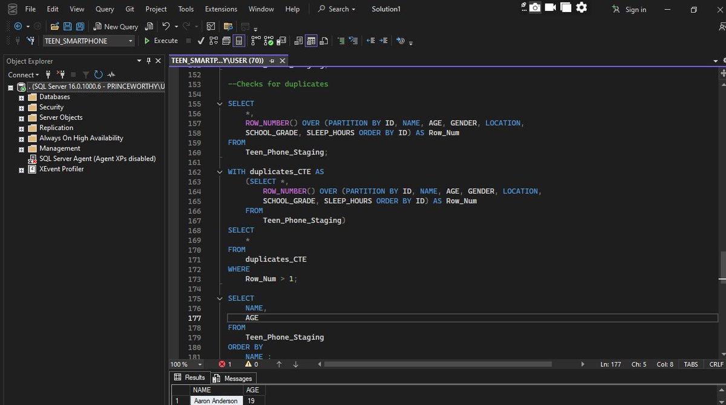Open Activity Monitor pulse icon
The image size is (726, 405).
(x=111, y=74)
